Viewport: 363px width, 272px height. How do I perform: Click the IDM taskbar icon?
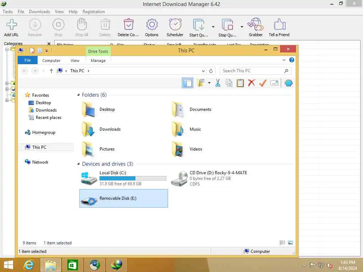pos(116,265)
